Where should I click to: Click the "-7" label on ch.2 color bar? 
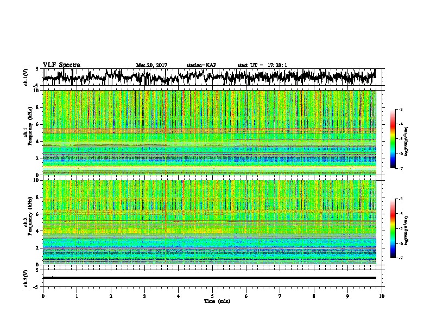click(400, 258)
